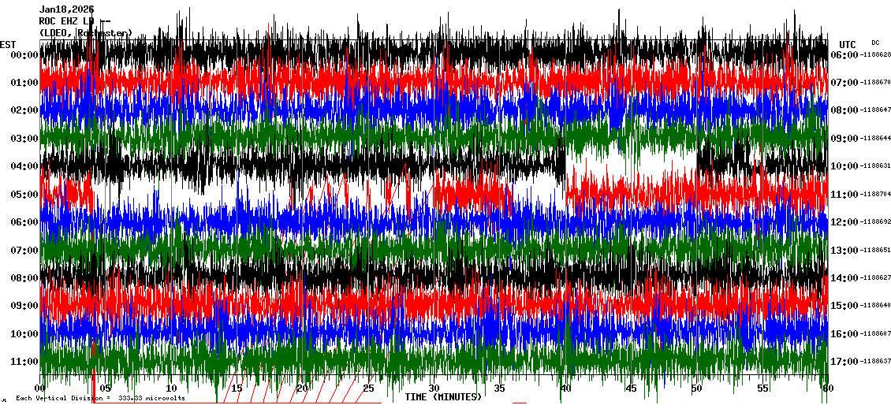Click the UTC time zone header
The height and width of the screenshot is (409, 891).
848,45
